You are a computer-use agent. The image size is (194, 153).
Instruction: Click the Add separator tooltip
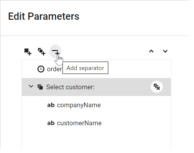[x=85, y=68]
